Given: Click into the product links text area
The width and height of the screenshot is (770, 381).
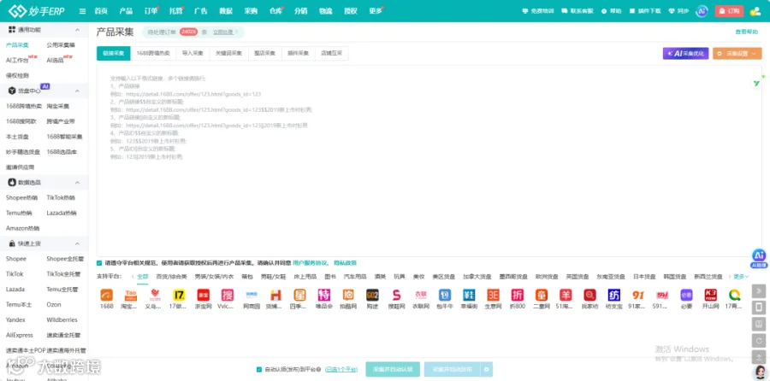Looking at the screenshot, I should [429, 161].
